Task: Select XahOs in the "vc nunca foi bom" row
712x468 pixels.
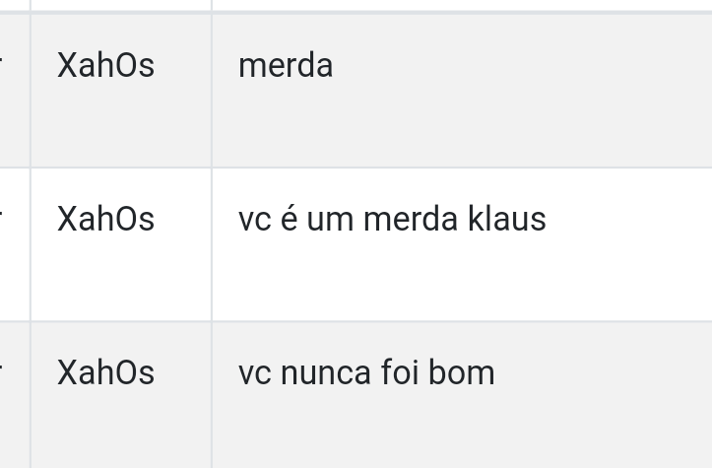Action: 121,395
